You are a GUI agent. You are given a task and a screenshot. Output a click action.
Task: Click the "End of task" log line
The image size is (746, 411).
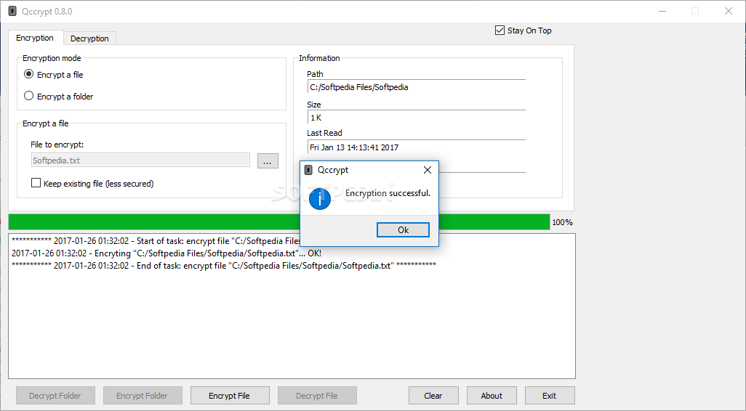click(x=224, y=266)
